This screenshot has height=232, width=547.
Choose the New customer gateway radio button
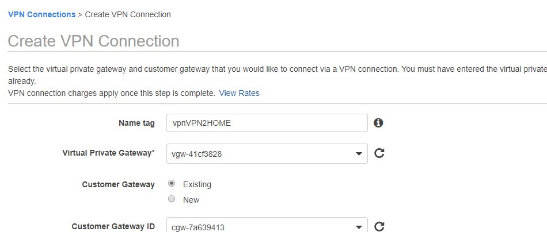171,199
